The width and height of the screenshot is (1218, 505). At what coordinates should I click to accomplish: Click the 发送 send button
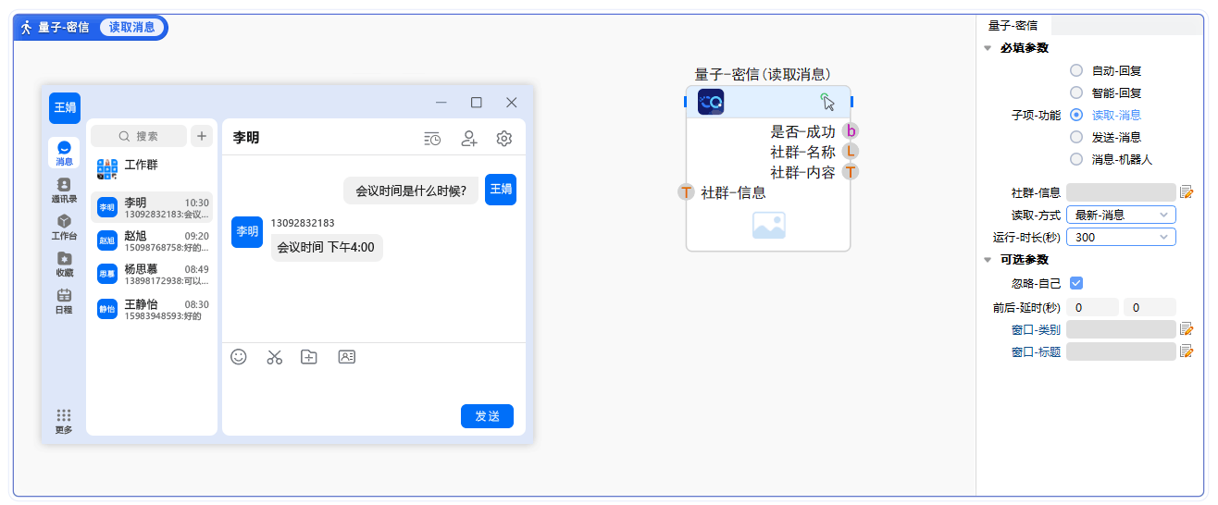(487, 416)
